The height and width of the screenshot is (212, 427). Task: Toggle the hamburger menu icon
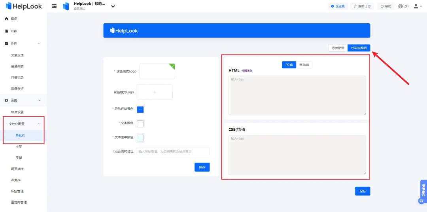click(54, 6)
